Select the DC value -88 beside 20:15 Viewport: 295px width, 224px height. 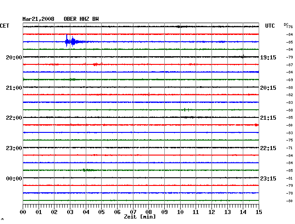click(290, 88)
